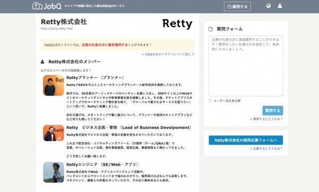Image resolution: width=319 pixels, height=192 pixels.
Task: Open the 応募するとどうなる？ link
Action: click(x=266, y=149)
